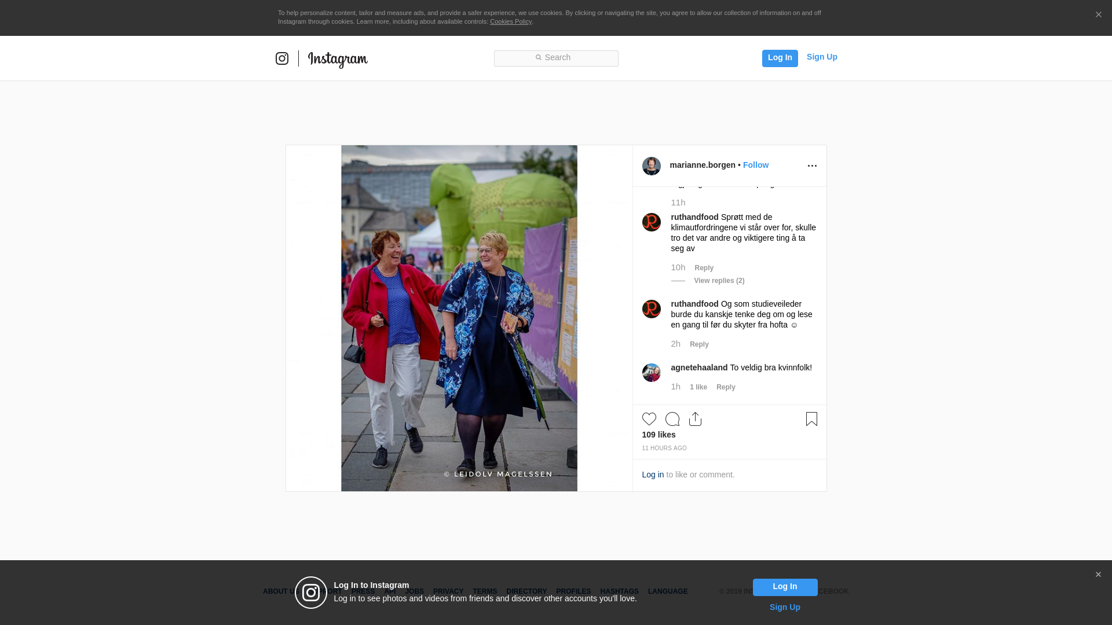
Task: Click the 10h comment timestamp
Action: (678, 267)
